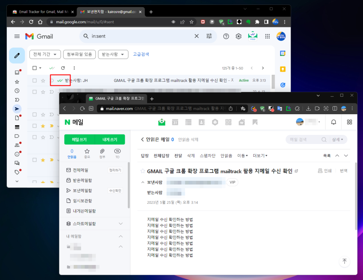363x280 pixels.
Task: Collapse Naver 내 메일함 section
Action: tap(121, 236)
